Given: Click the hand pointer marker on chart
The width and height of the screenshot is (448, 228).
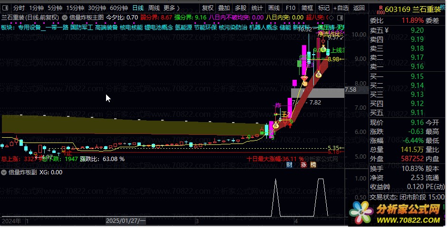Looking at the screenshot, I should pyautogui.click(x=304, y=83).
